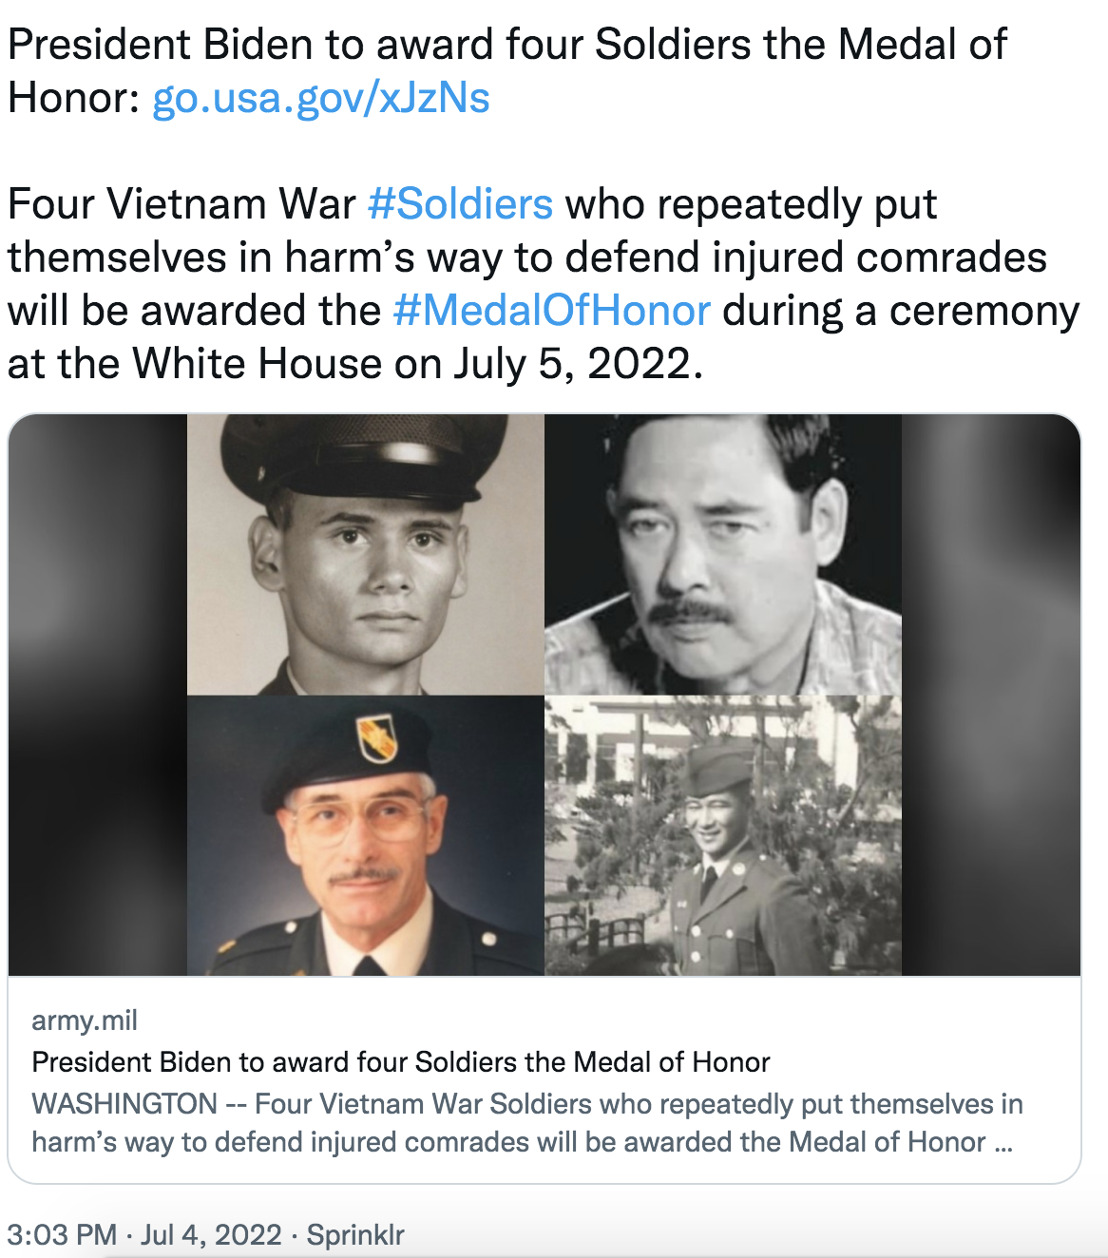
Task: Click the #Soldiers hashtag
Action: point(460,204)
